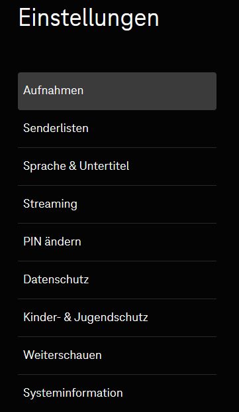Tap the Weiterschauen list row
Viewport: 239px width, 412px height.
click(x=117, y=356)
